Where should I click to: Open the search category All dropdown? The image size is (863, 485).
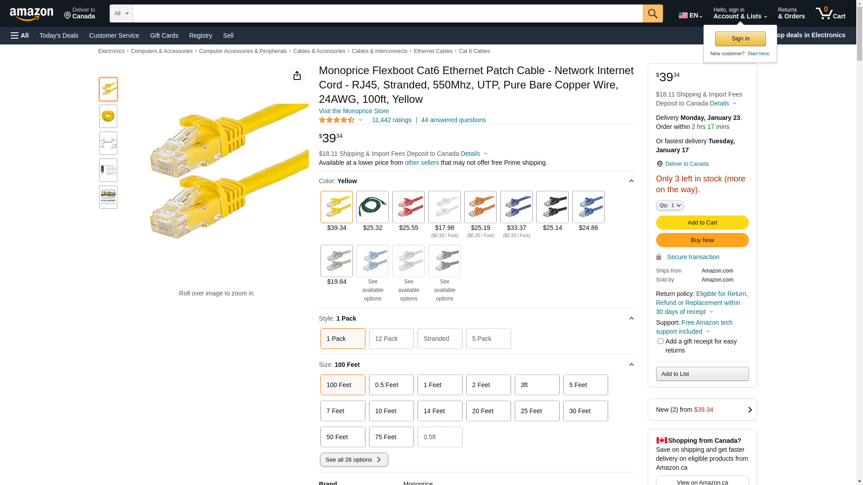pyautogui.click(x=121, y=13)
